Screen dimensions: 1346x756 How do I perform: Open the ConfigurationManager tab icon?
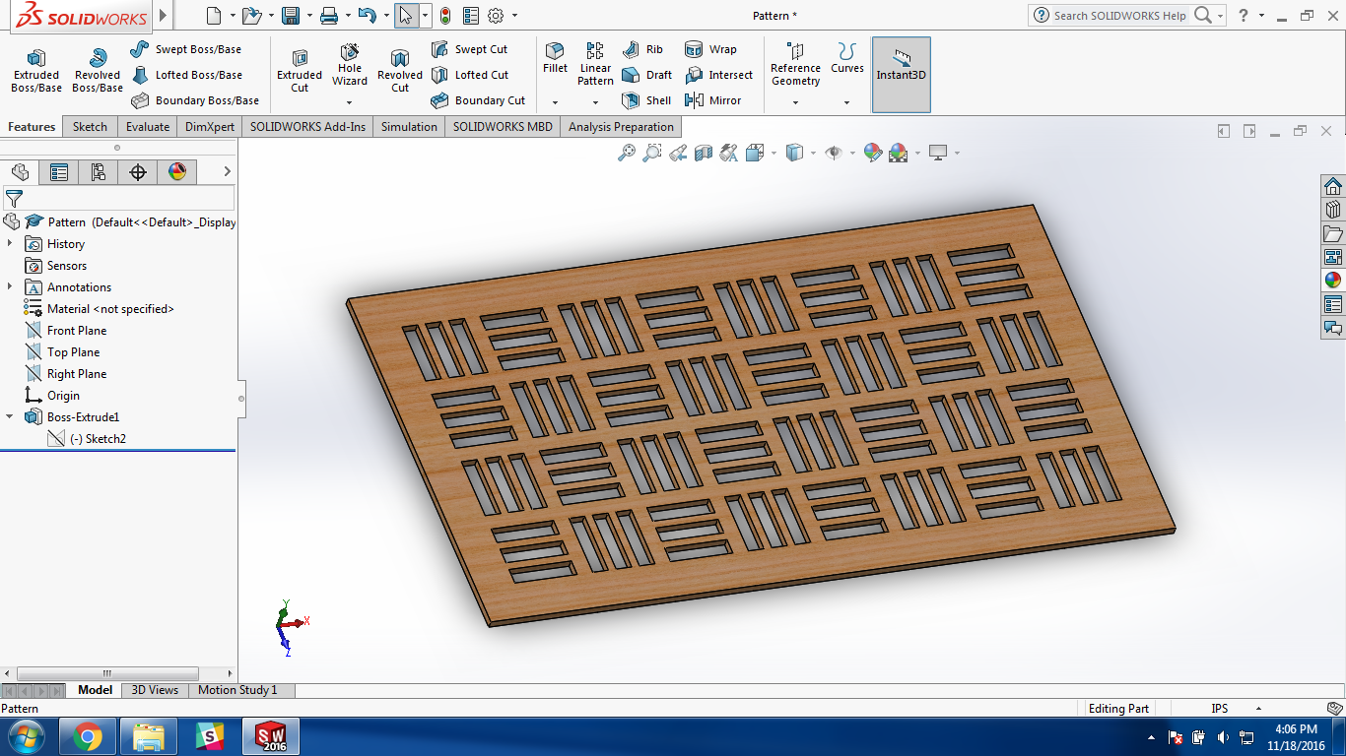[99, 172]
